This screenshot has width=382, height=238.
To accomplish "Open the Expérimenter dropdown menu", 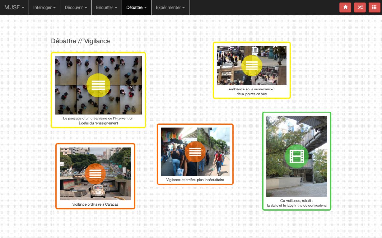I will pyautogui.click(x=170, y=7).
